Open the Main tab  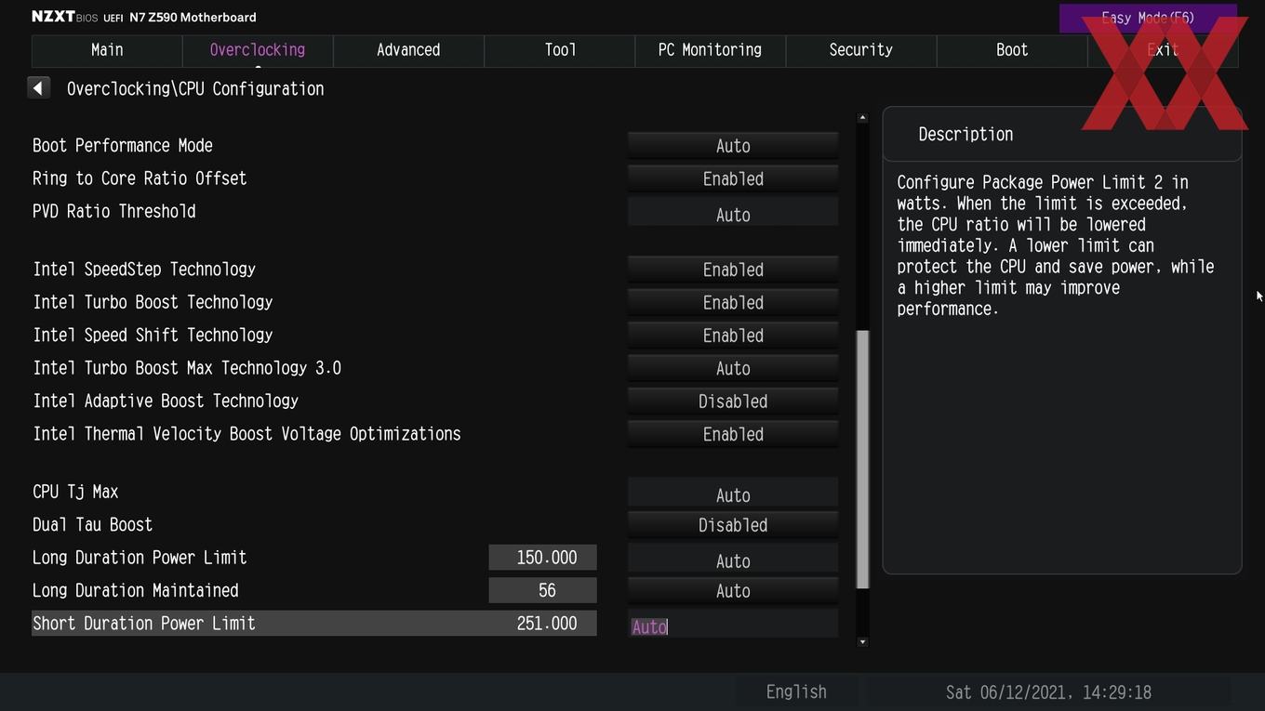107,50
